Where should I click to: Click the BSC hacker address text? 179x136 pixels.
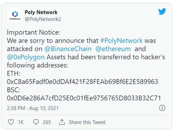click(84, 98)
